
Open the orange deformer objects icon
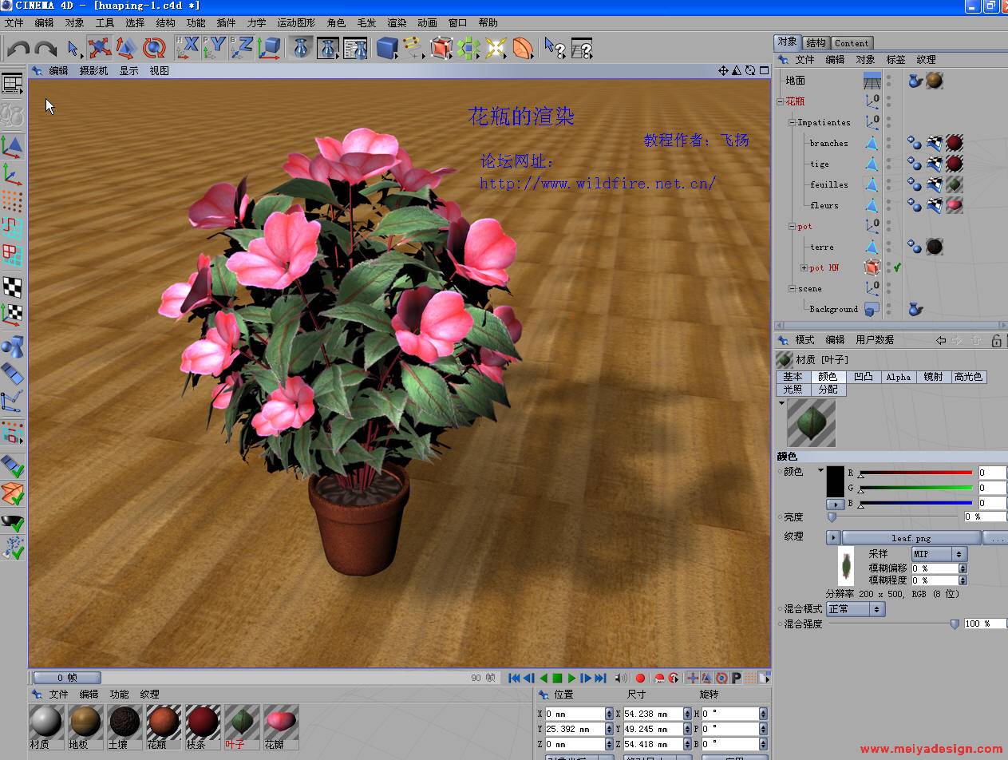pos(523,49)
